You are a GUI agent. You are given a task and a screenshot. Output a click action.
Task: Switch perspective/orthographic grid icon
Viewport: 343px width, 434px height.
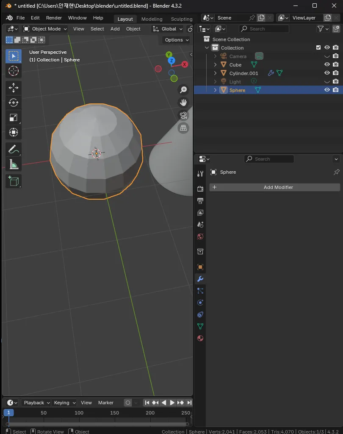coord(183,128)
